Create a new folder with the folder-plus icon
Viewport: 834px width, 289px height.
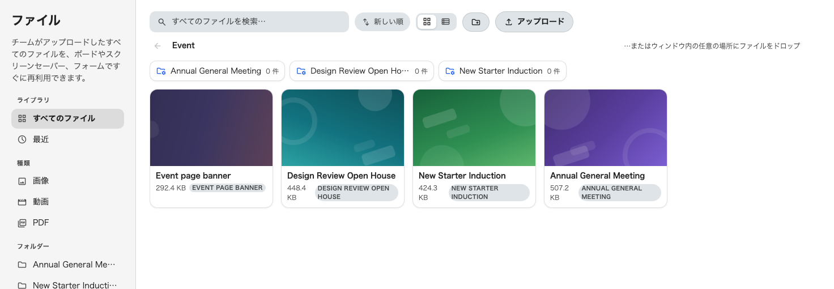click(x=476, y=22)
